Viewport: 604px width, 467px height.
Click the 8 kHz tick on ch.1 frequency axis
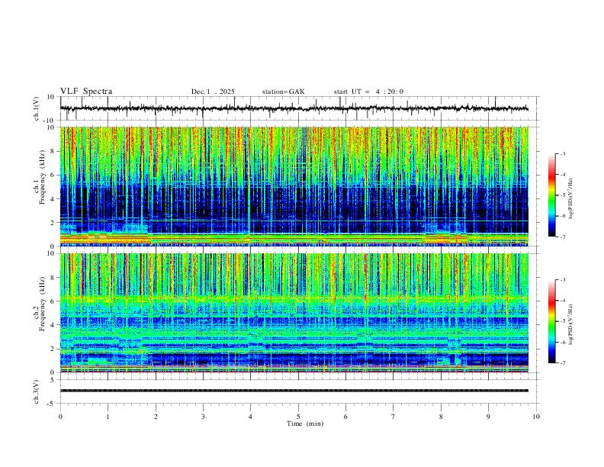[x=52, y=151]
